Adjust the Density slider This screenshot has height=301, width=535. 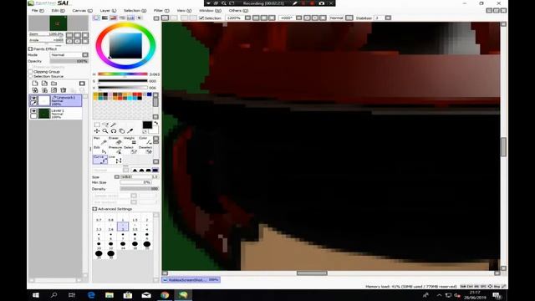pos(140,189)
